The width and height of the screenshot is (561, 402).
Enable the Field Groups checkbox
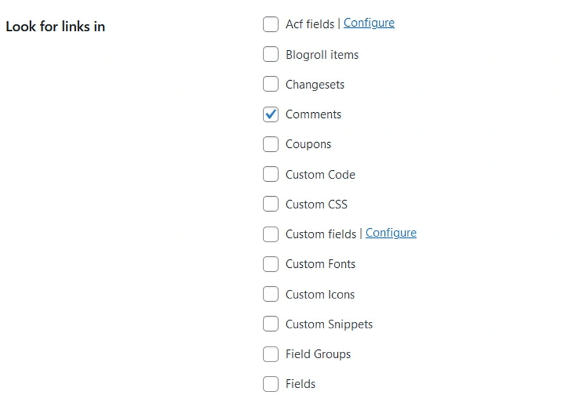(x=270, y=354)
